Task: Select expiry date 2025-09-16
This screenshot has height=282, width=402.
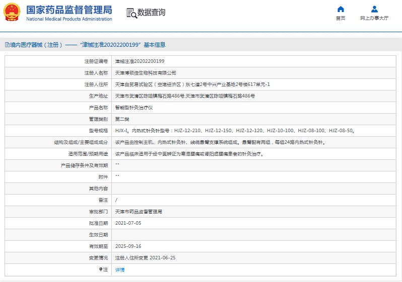Action: coord(128,246)
